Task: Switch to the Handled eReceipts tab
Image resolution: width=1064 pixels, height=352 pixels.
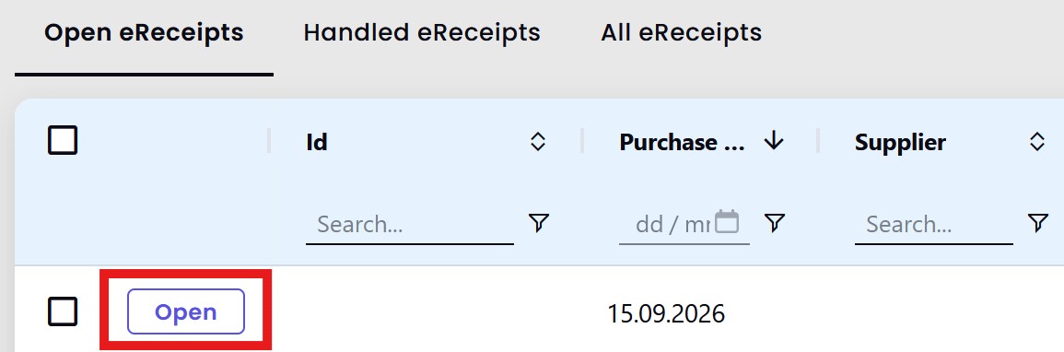Action: click(x=421, y=32)
